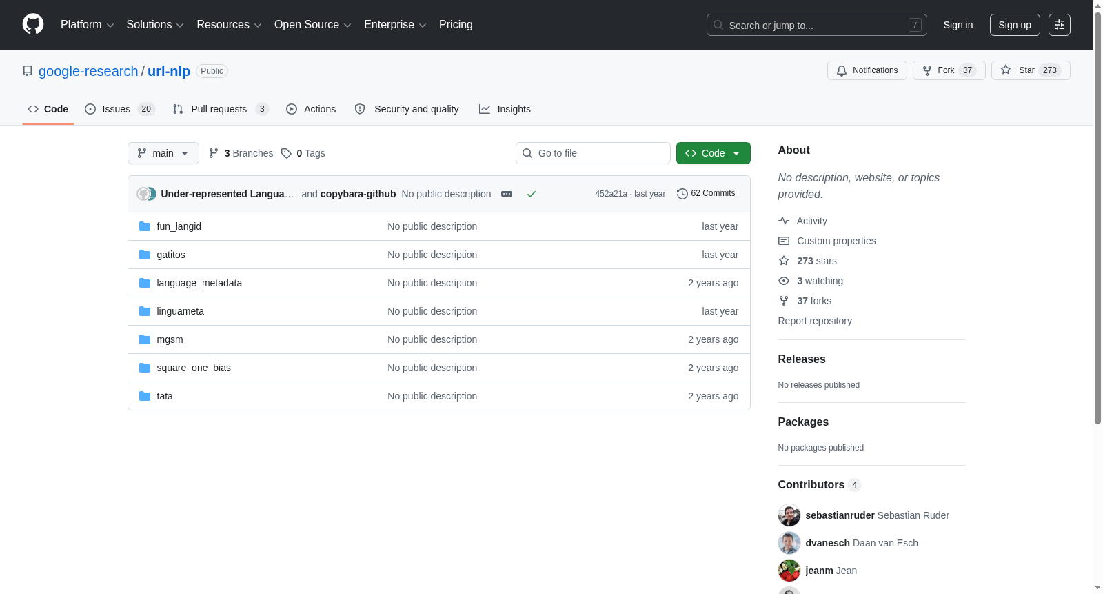The image size is (1103, 594).
Task: Open the GitHub homepage logo
Action: (33, 25)
